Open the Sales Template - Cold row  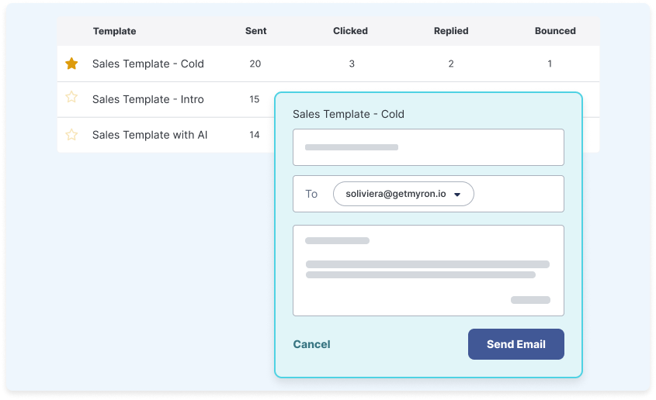tap(148, 64)
